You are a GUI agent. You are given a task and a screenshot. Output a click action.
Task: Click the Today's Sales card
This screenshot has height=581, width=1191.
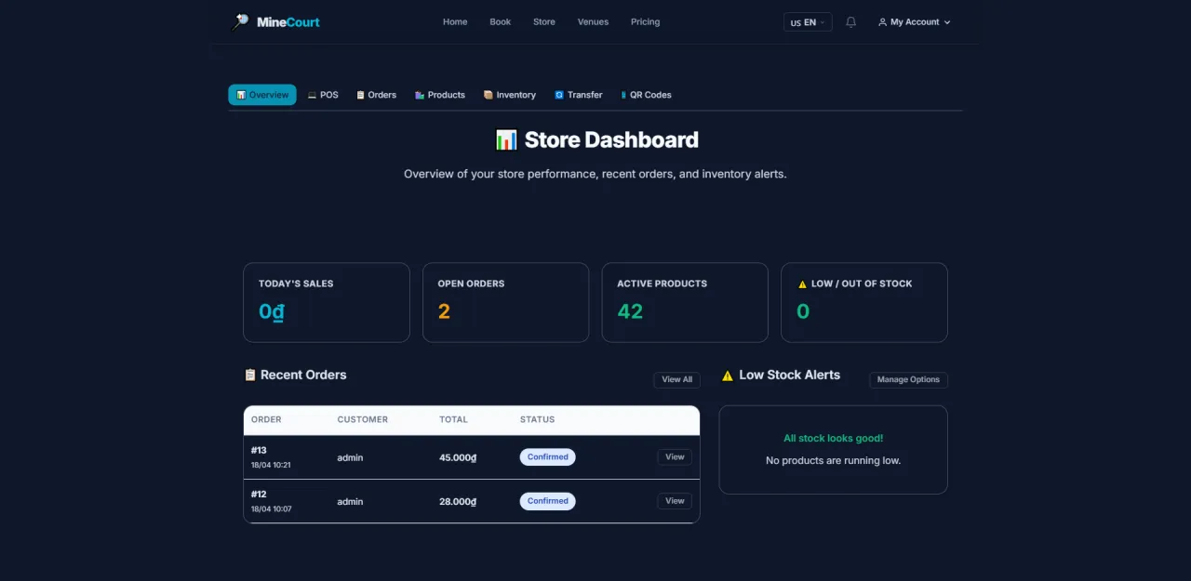pos(327,302)
